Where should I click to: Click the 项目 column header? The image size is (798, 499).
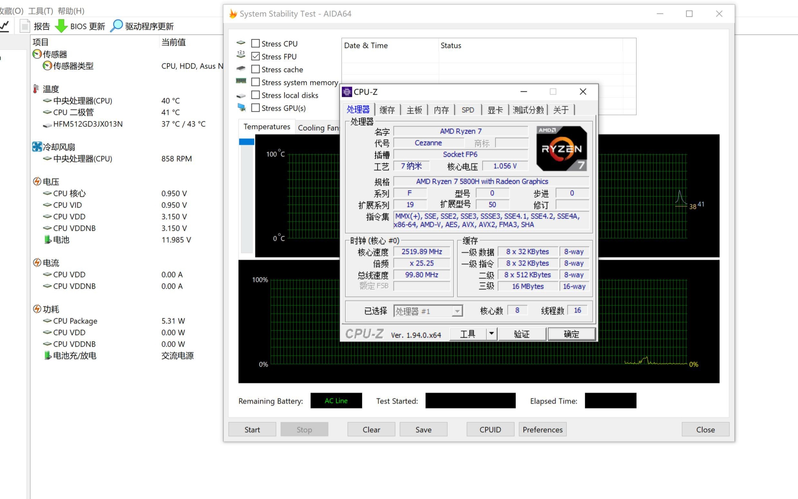[95, 42]
